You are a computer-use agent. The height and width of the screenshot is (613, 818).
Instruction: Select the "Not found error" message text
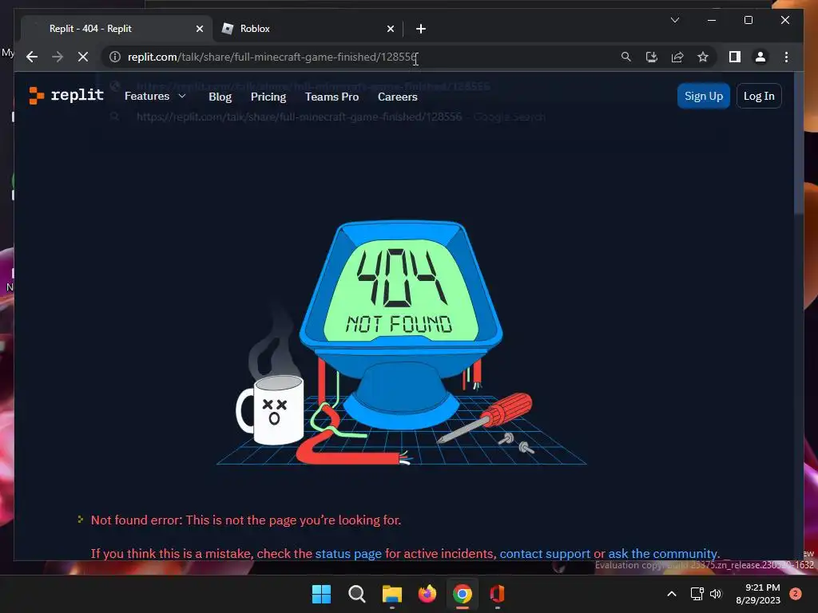pyautogui.click(x=246, y=520)
